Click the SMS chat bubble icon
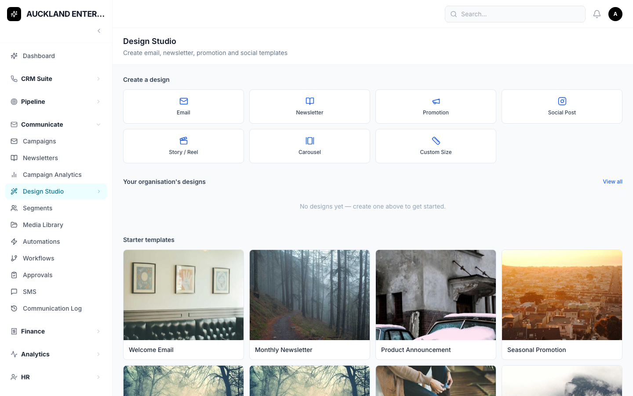 click(x=14, y=292)
